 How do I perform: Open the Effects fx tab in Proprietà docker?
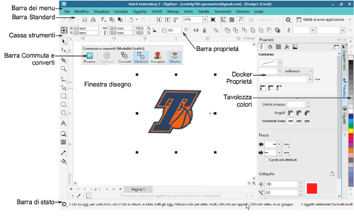[x=287, y=47]
